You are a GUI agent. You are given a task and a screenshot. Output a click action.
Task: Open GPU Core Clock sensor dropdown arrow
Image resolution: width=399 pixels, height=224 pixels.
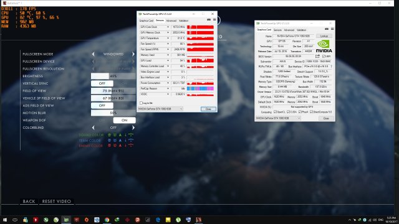click(168, 27)
